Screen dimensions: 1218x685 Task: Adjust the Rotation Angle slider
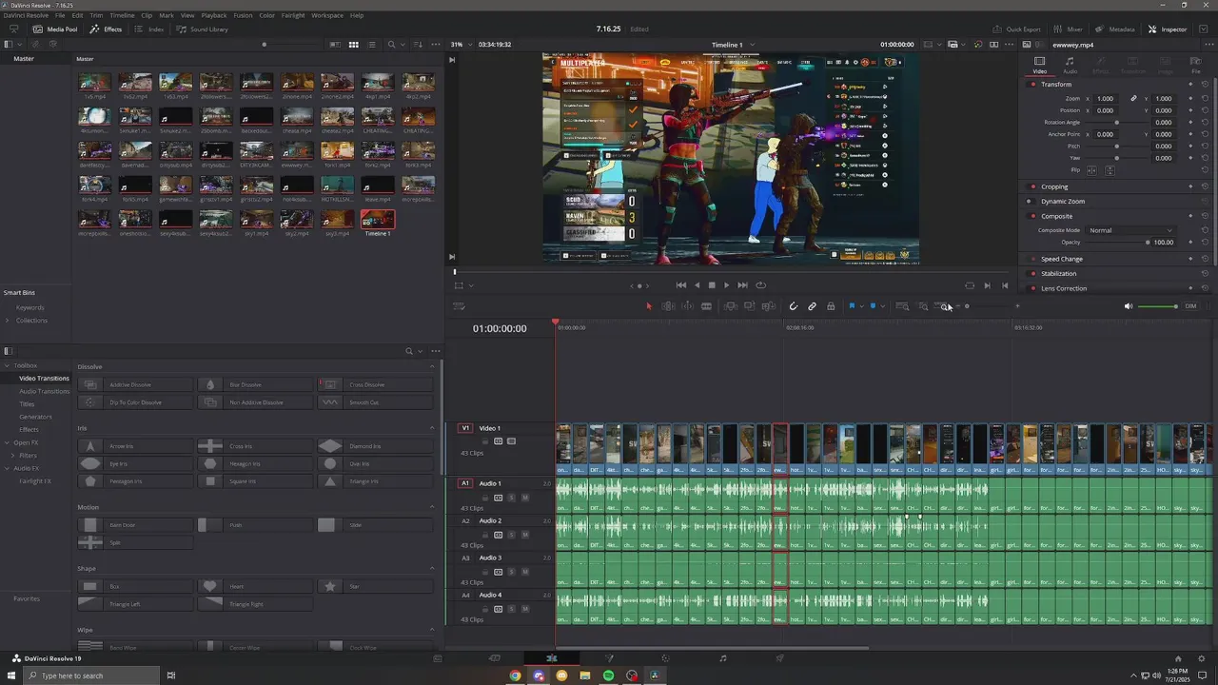(1116, 123)
